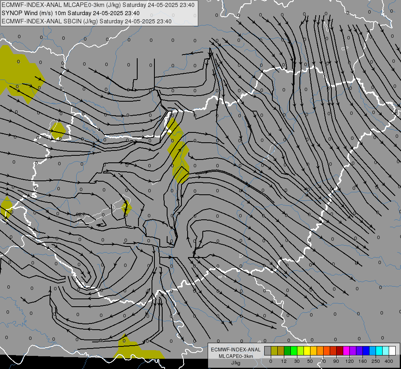Select the dark green legend swatch
This screenshot has height=369, width=401.
(287, 351)
